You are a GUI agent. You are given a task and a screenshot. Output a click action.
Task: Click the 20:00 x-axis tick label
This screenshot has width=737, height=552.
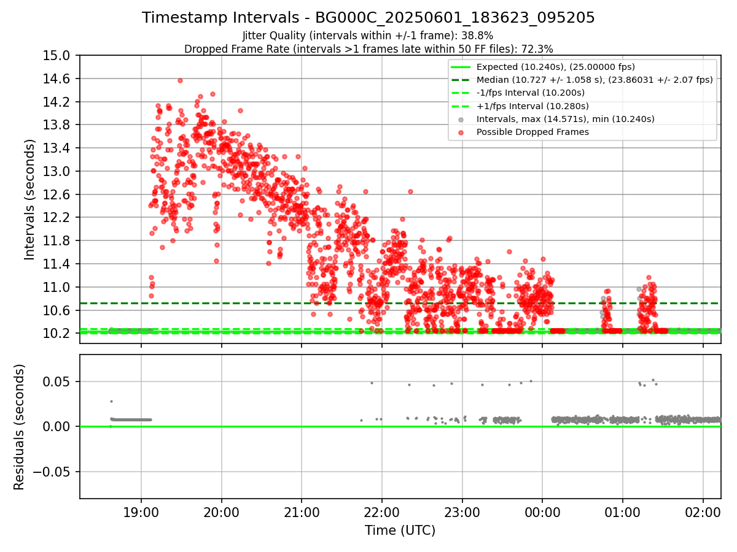tap(222, 512)
